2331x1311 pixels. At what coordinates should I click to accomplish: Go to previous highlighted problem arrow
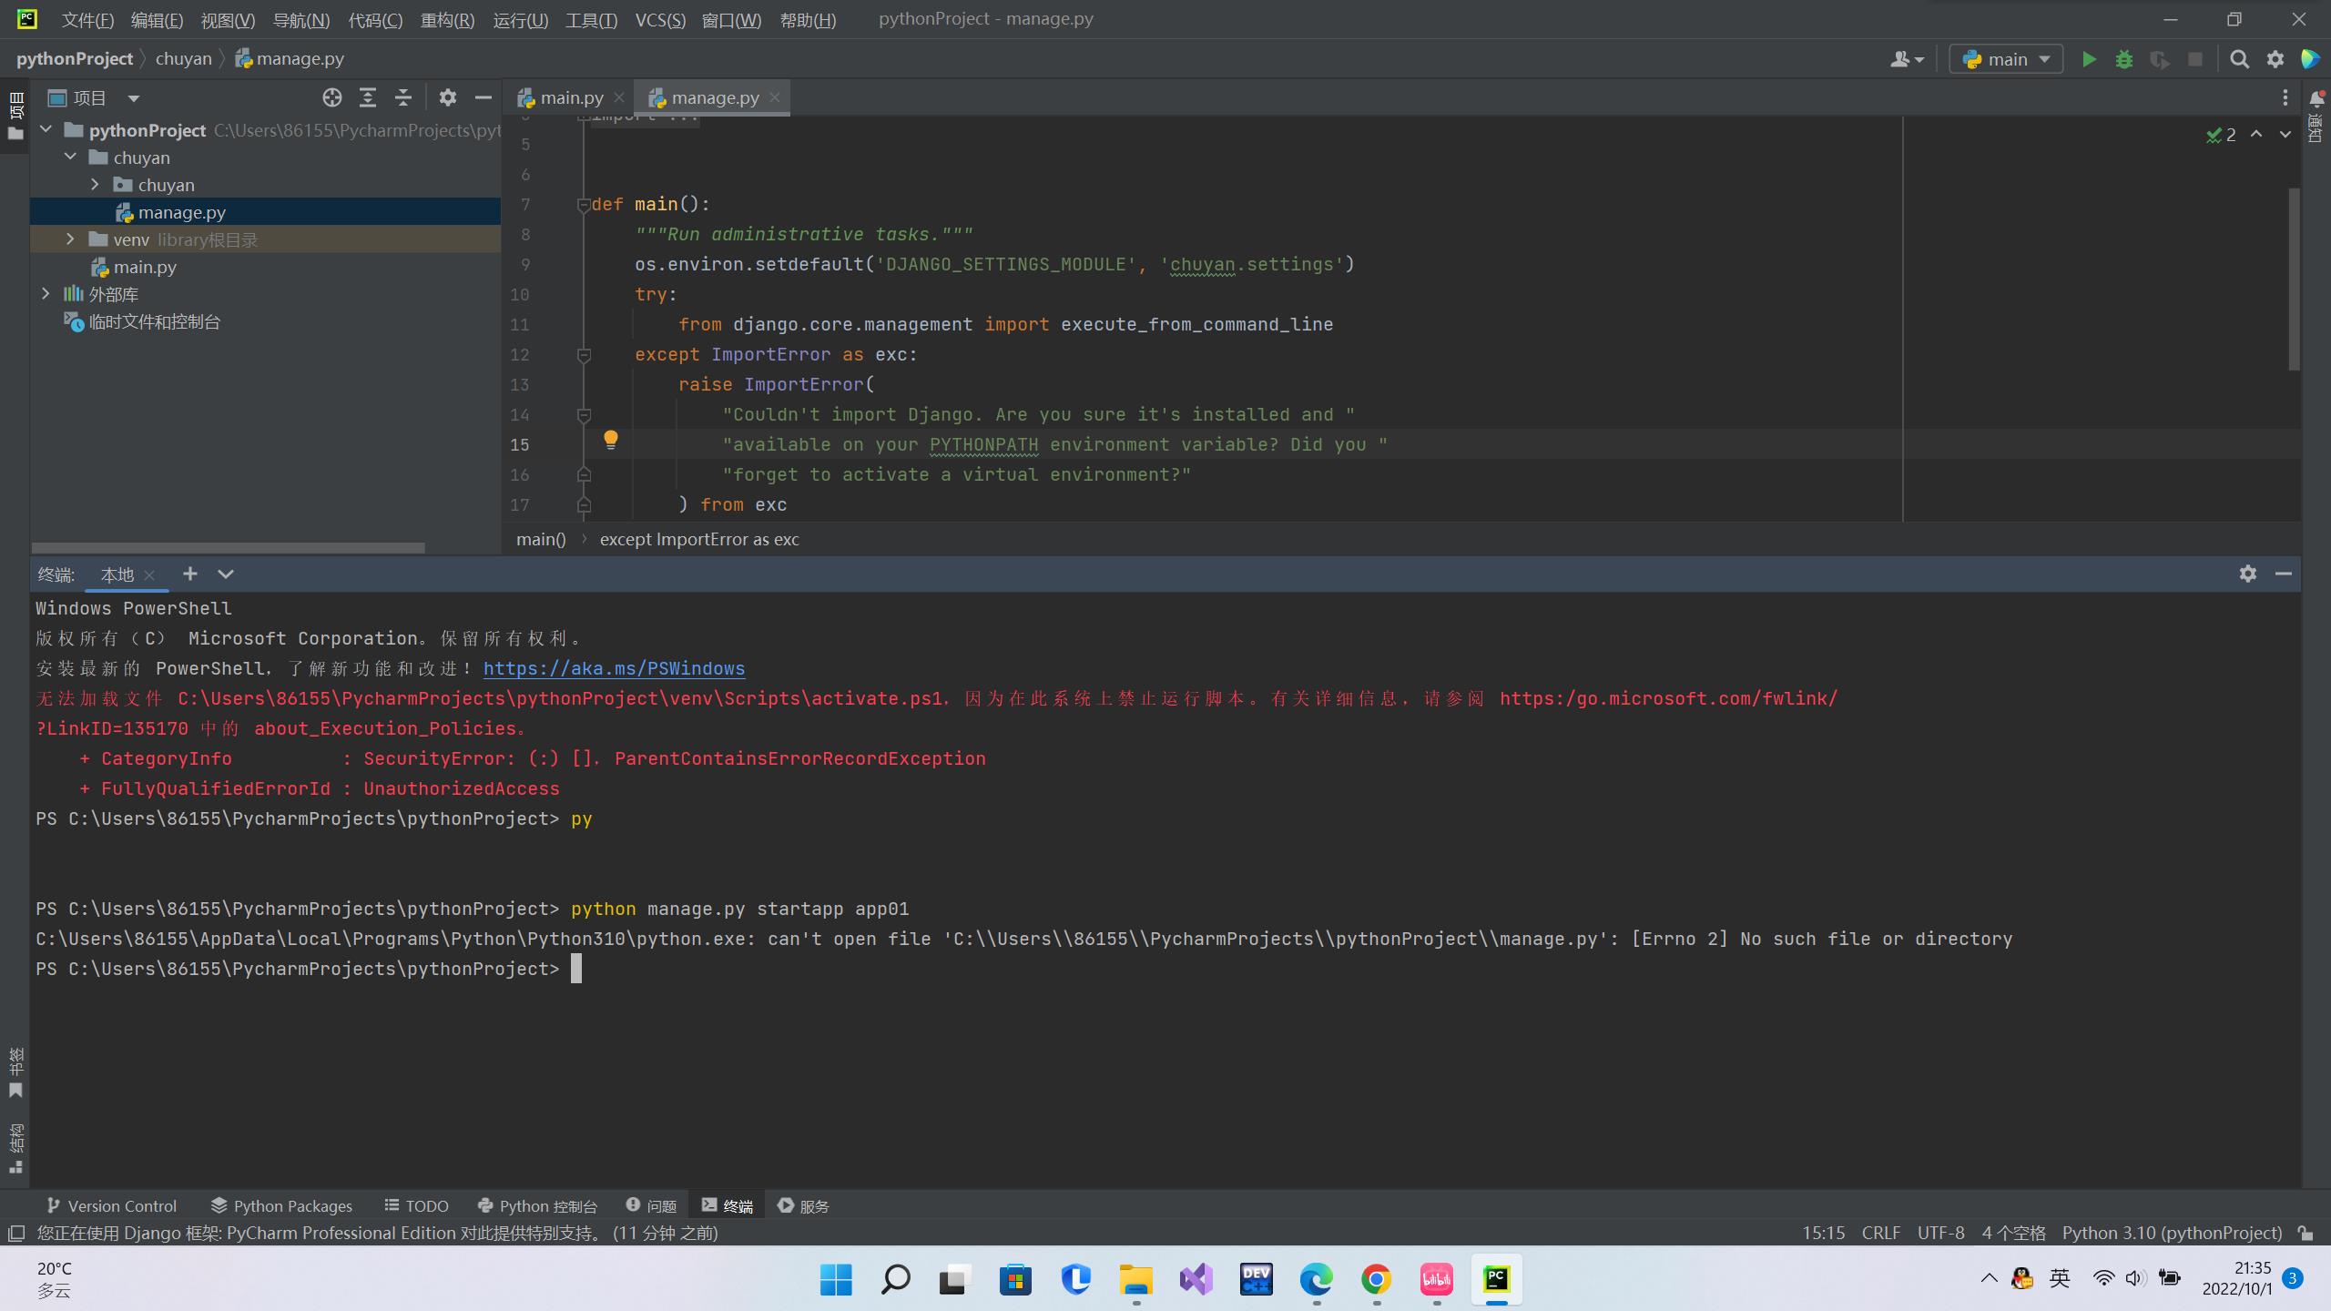pyautogui.click(x=2256, y=135)
